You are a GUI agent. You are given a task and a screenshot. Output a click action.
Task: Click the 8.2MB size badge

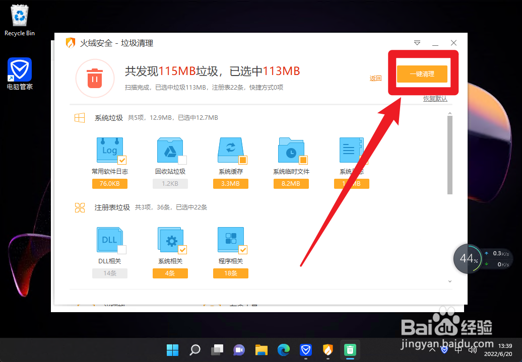291,184
